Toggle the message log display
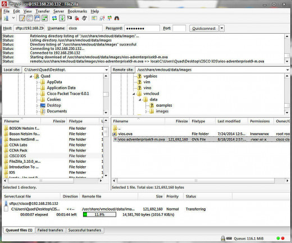 (22, 18)
